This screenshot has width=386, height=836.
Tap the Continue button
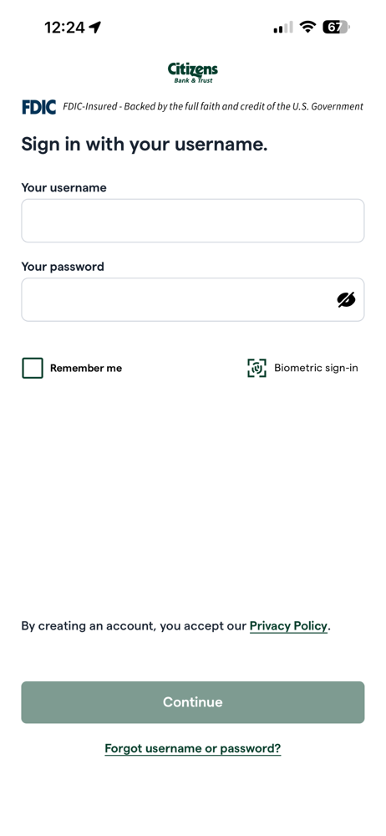tap(192, 702)
